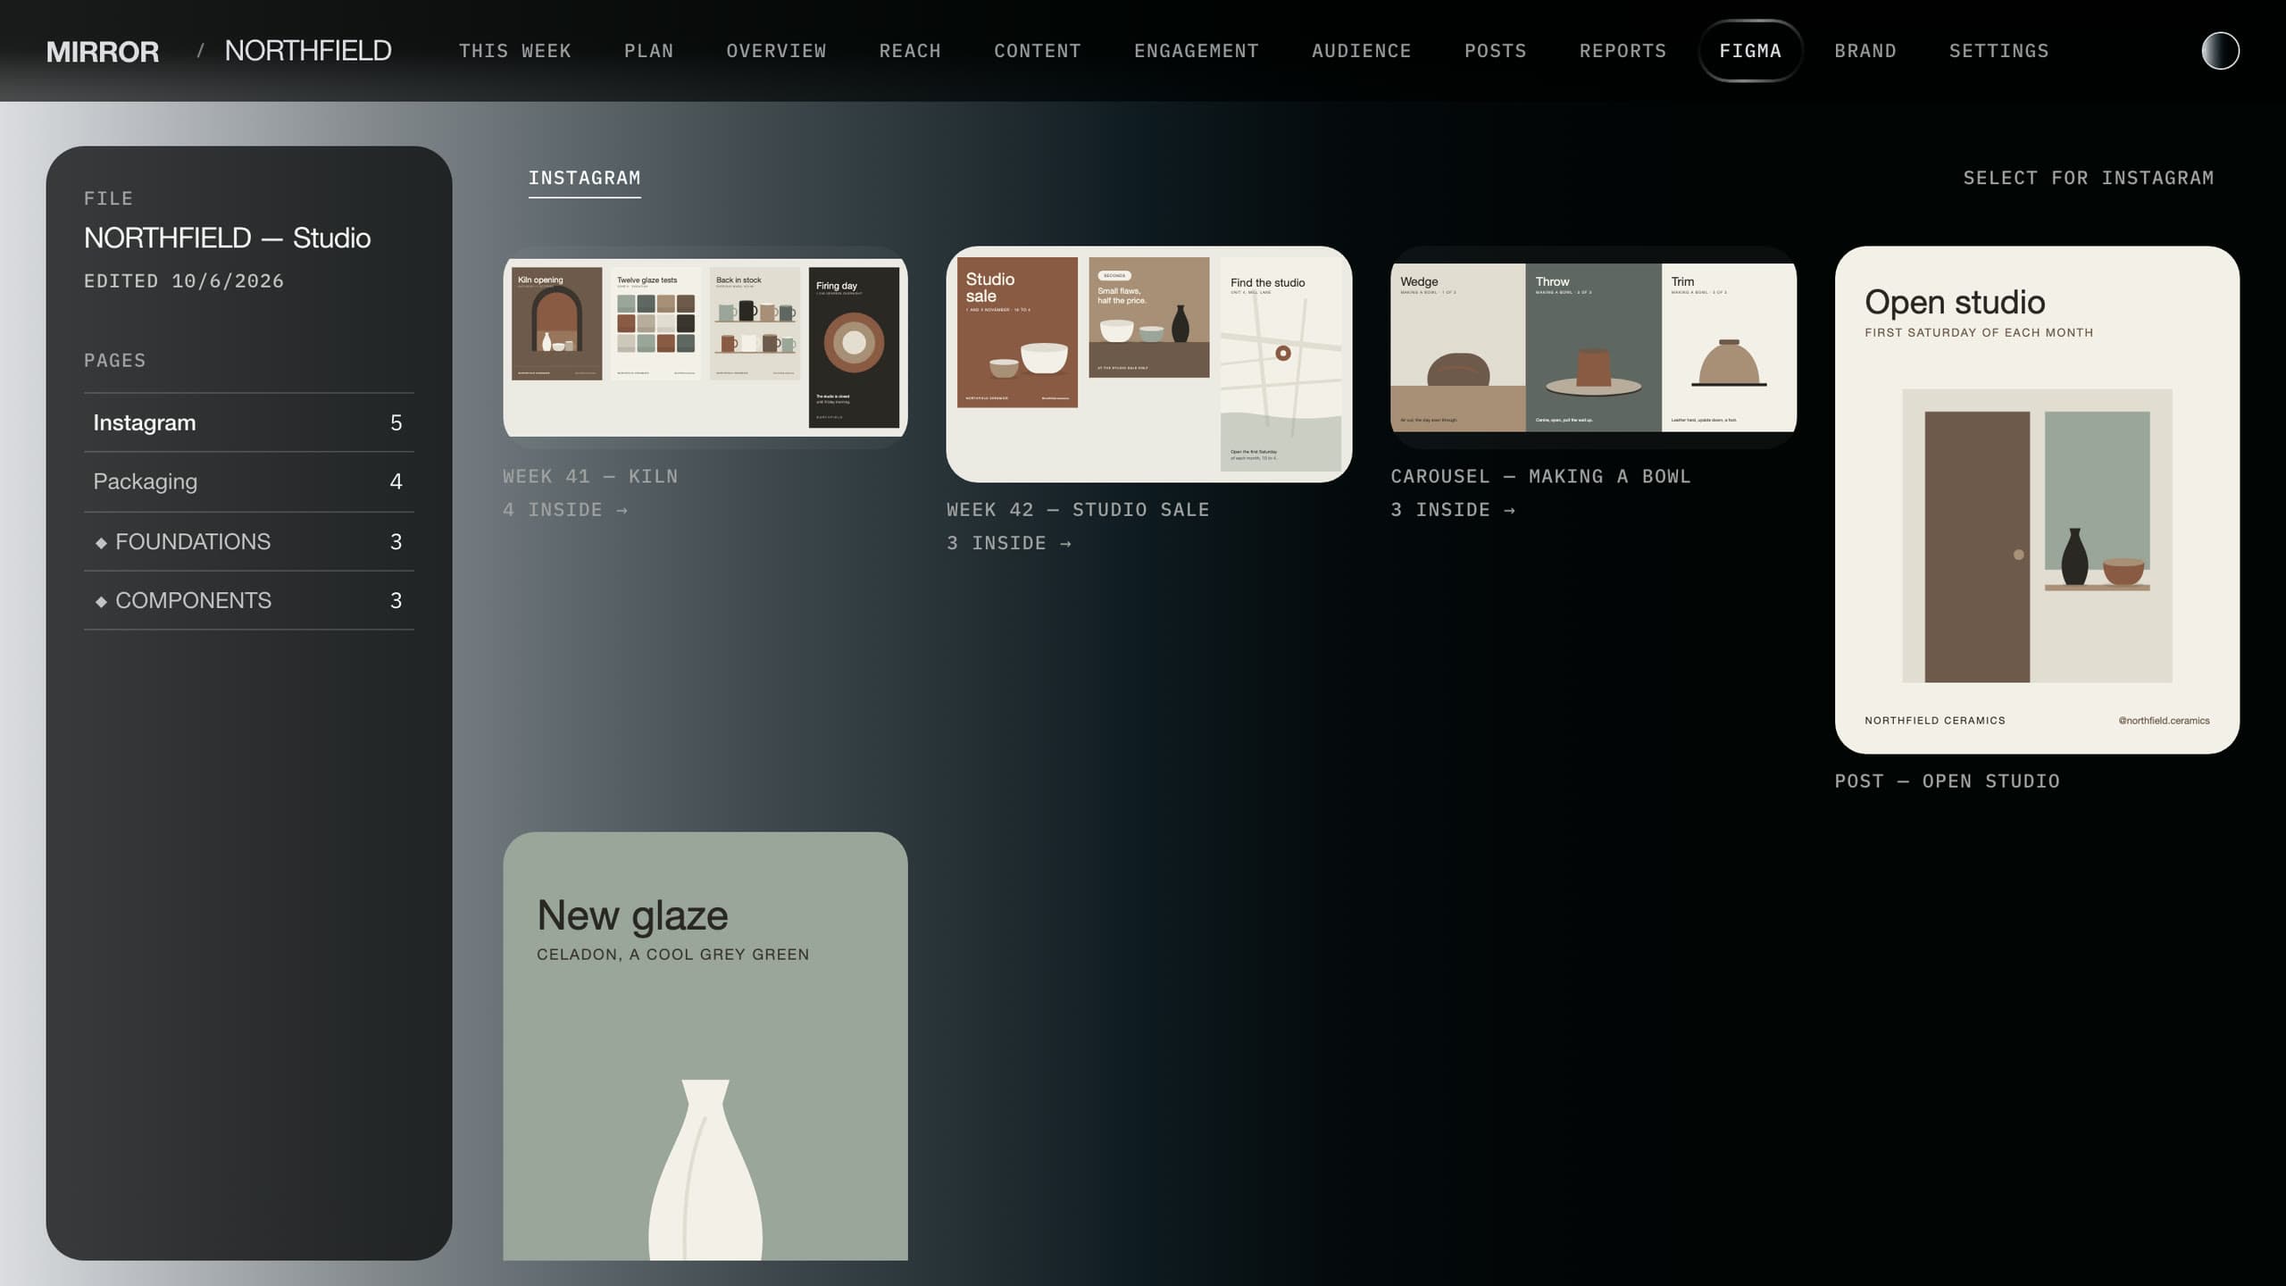Open the NORTHFIELD workspace breadcrumb
The width and height of the screenshot is (2286, 1286).
pos(308,51)
